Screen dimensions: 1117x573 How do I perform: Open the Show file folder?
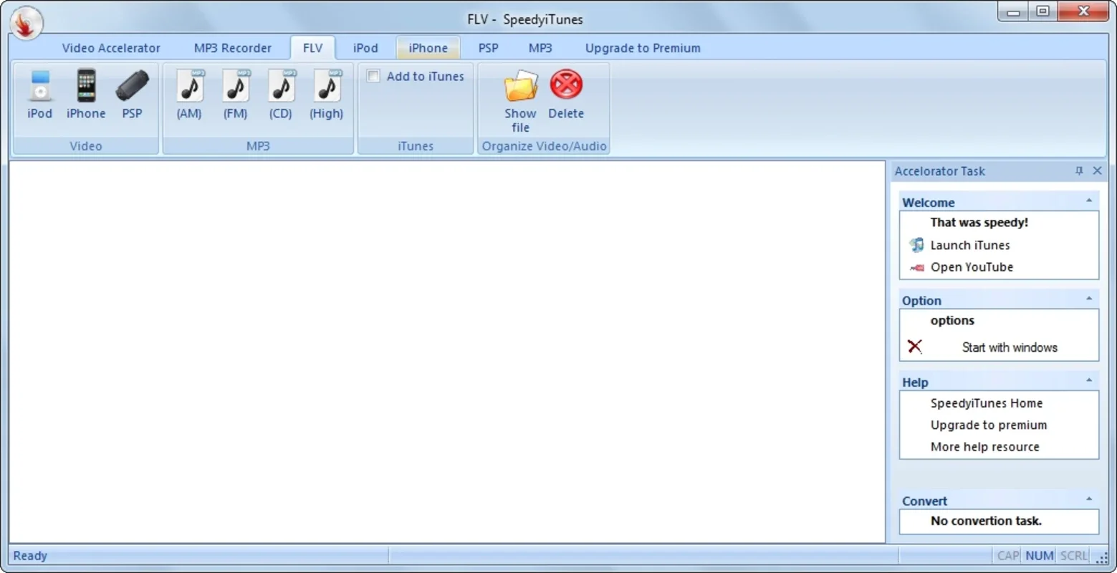(521, 101)
